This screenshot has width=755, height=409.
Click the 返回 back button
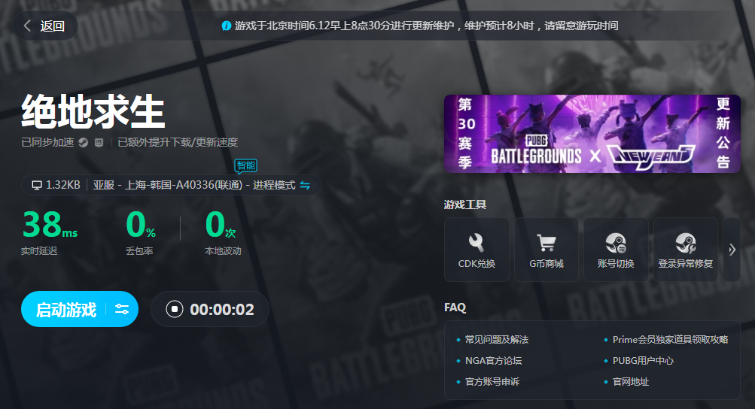click(x=45, y=26)
